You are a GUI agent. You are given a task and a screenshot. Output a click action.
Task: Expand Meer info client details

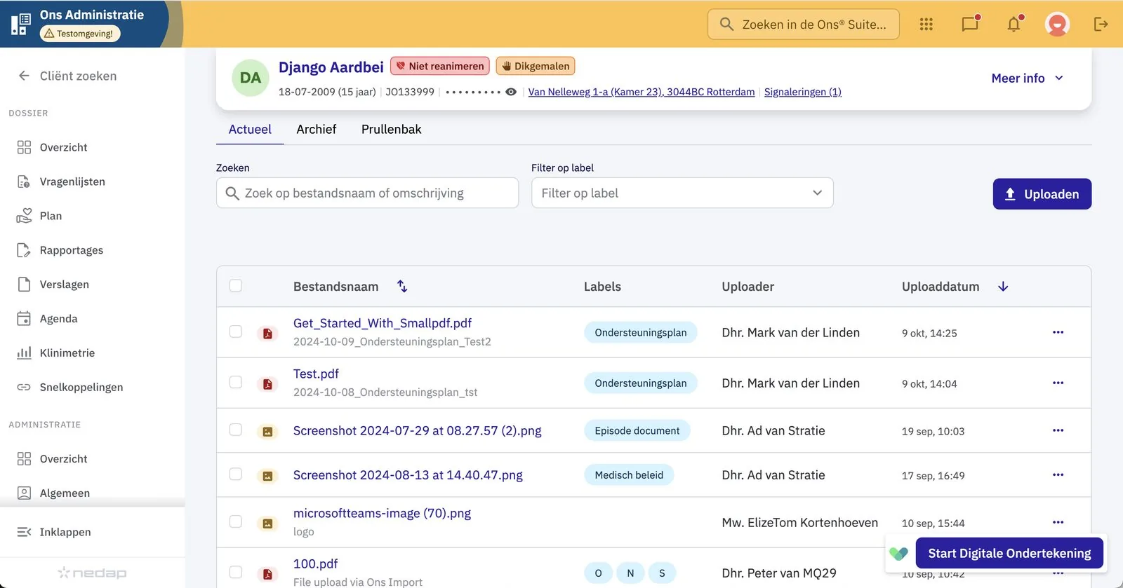1028,78
